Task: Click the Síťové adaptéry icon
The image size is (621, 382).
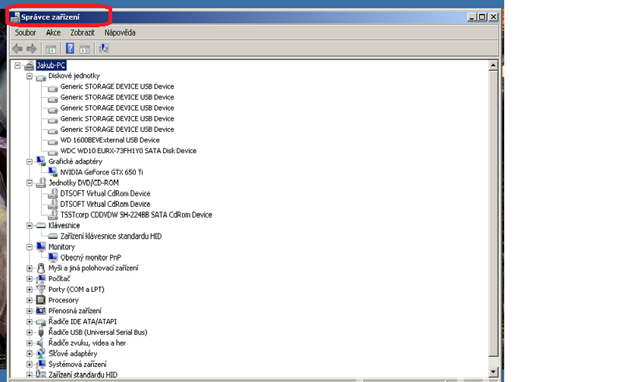Action: tap(41, 353)
